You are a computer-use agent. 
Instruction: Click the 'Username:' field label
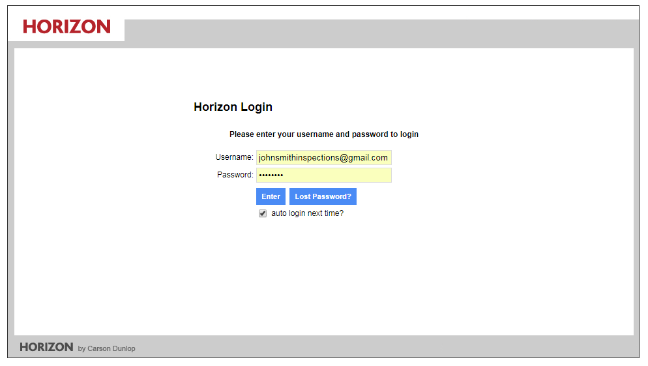234,157
